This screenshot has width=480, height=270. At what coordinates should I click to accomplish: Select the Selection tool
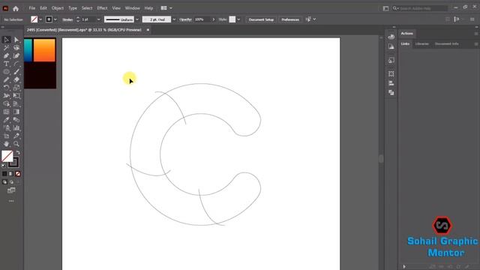[x=7, y=40]
